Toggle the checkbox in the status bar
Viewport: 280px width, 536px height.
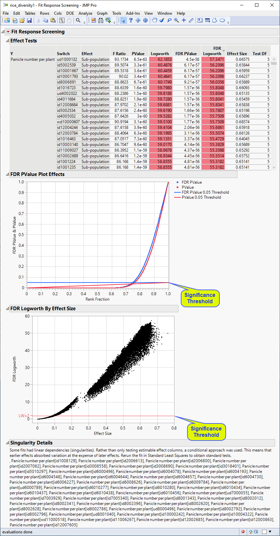coord(264,532)
